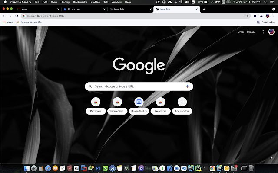Open the Google account avatar on the page
The image size is (278, 173).
[271, 32]
